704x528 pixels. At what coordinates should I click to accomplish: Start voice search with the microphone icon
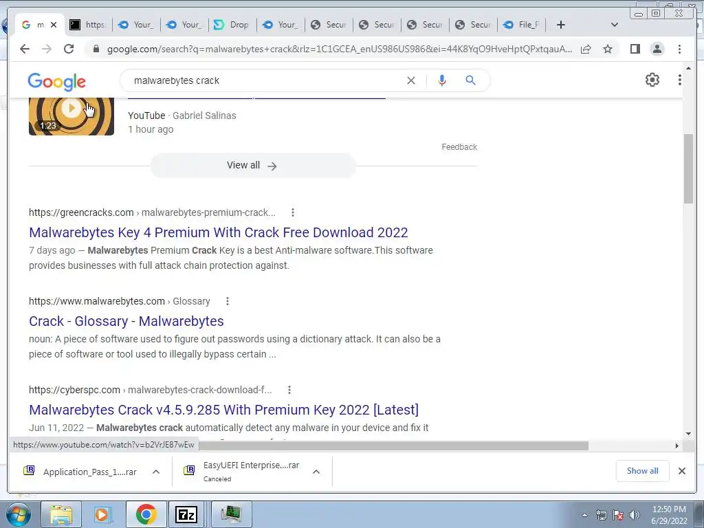442,80
